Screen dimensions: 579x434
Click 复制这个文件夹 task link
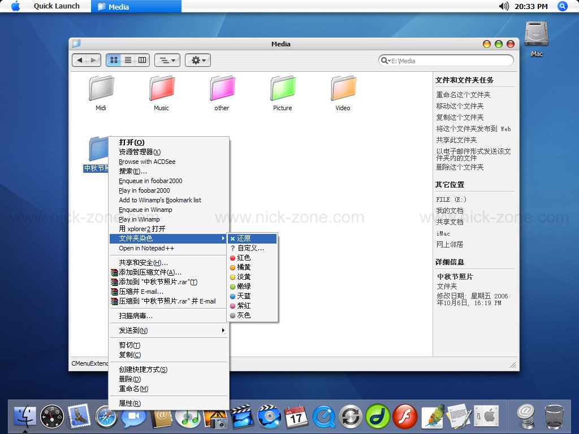[x=460, y=118]
